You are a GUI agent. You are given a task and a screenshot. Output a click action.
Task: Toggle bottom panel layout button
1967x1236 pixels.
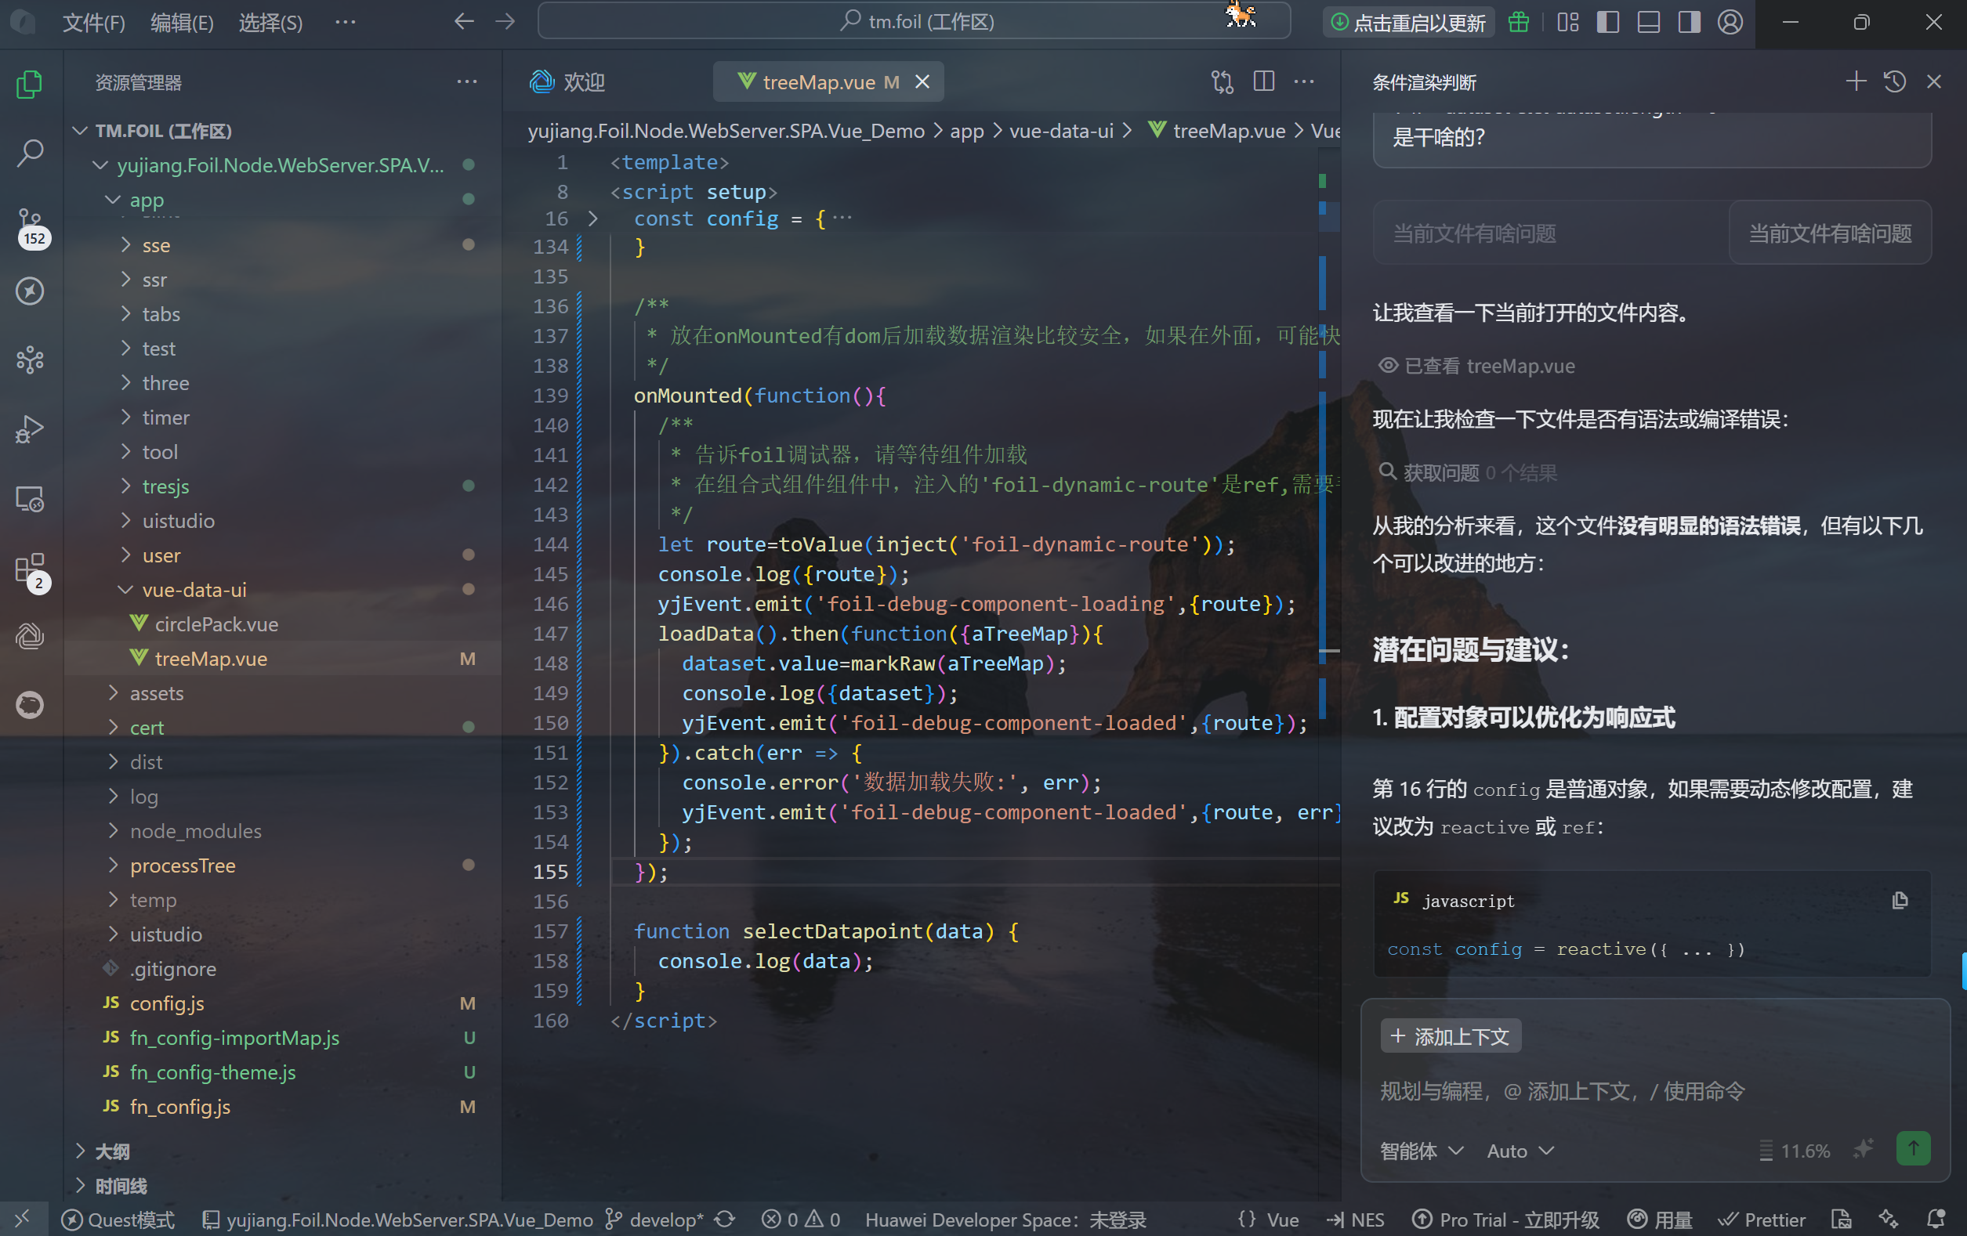pos(1648,22)
